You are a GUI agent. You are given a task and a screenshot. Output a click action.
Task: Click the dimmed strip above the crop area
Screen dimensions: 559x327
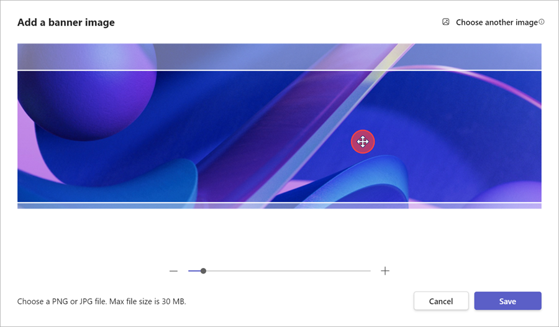[x=279, y=57]
